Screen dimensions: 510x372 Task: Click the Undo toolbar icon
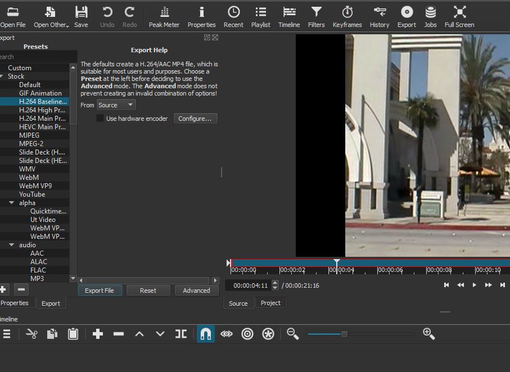tap(107, 17)
